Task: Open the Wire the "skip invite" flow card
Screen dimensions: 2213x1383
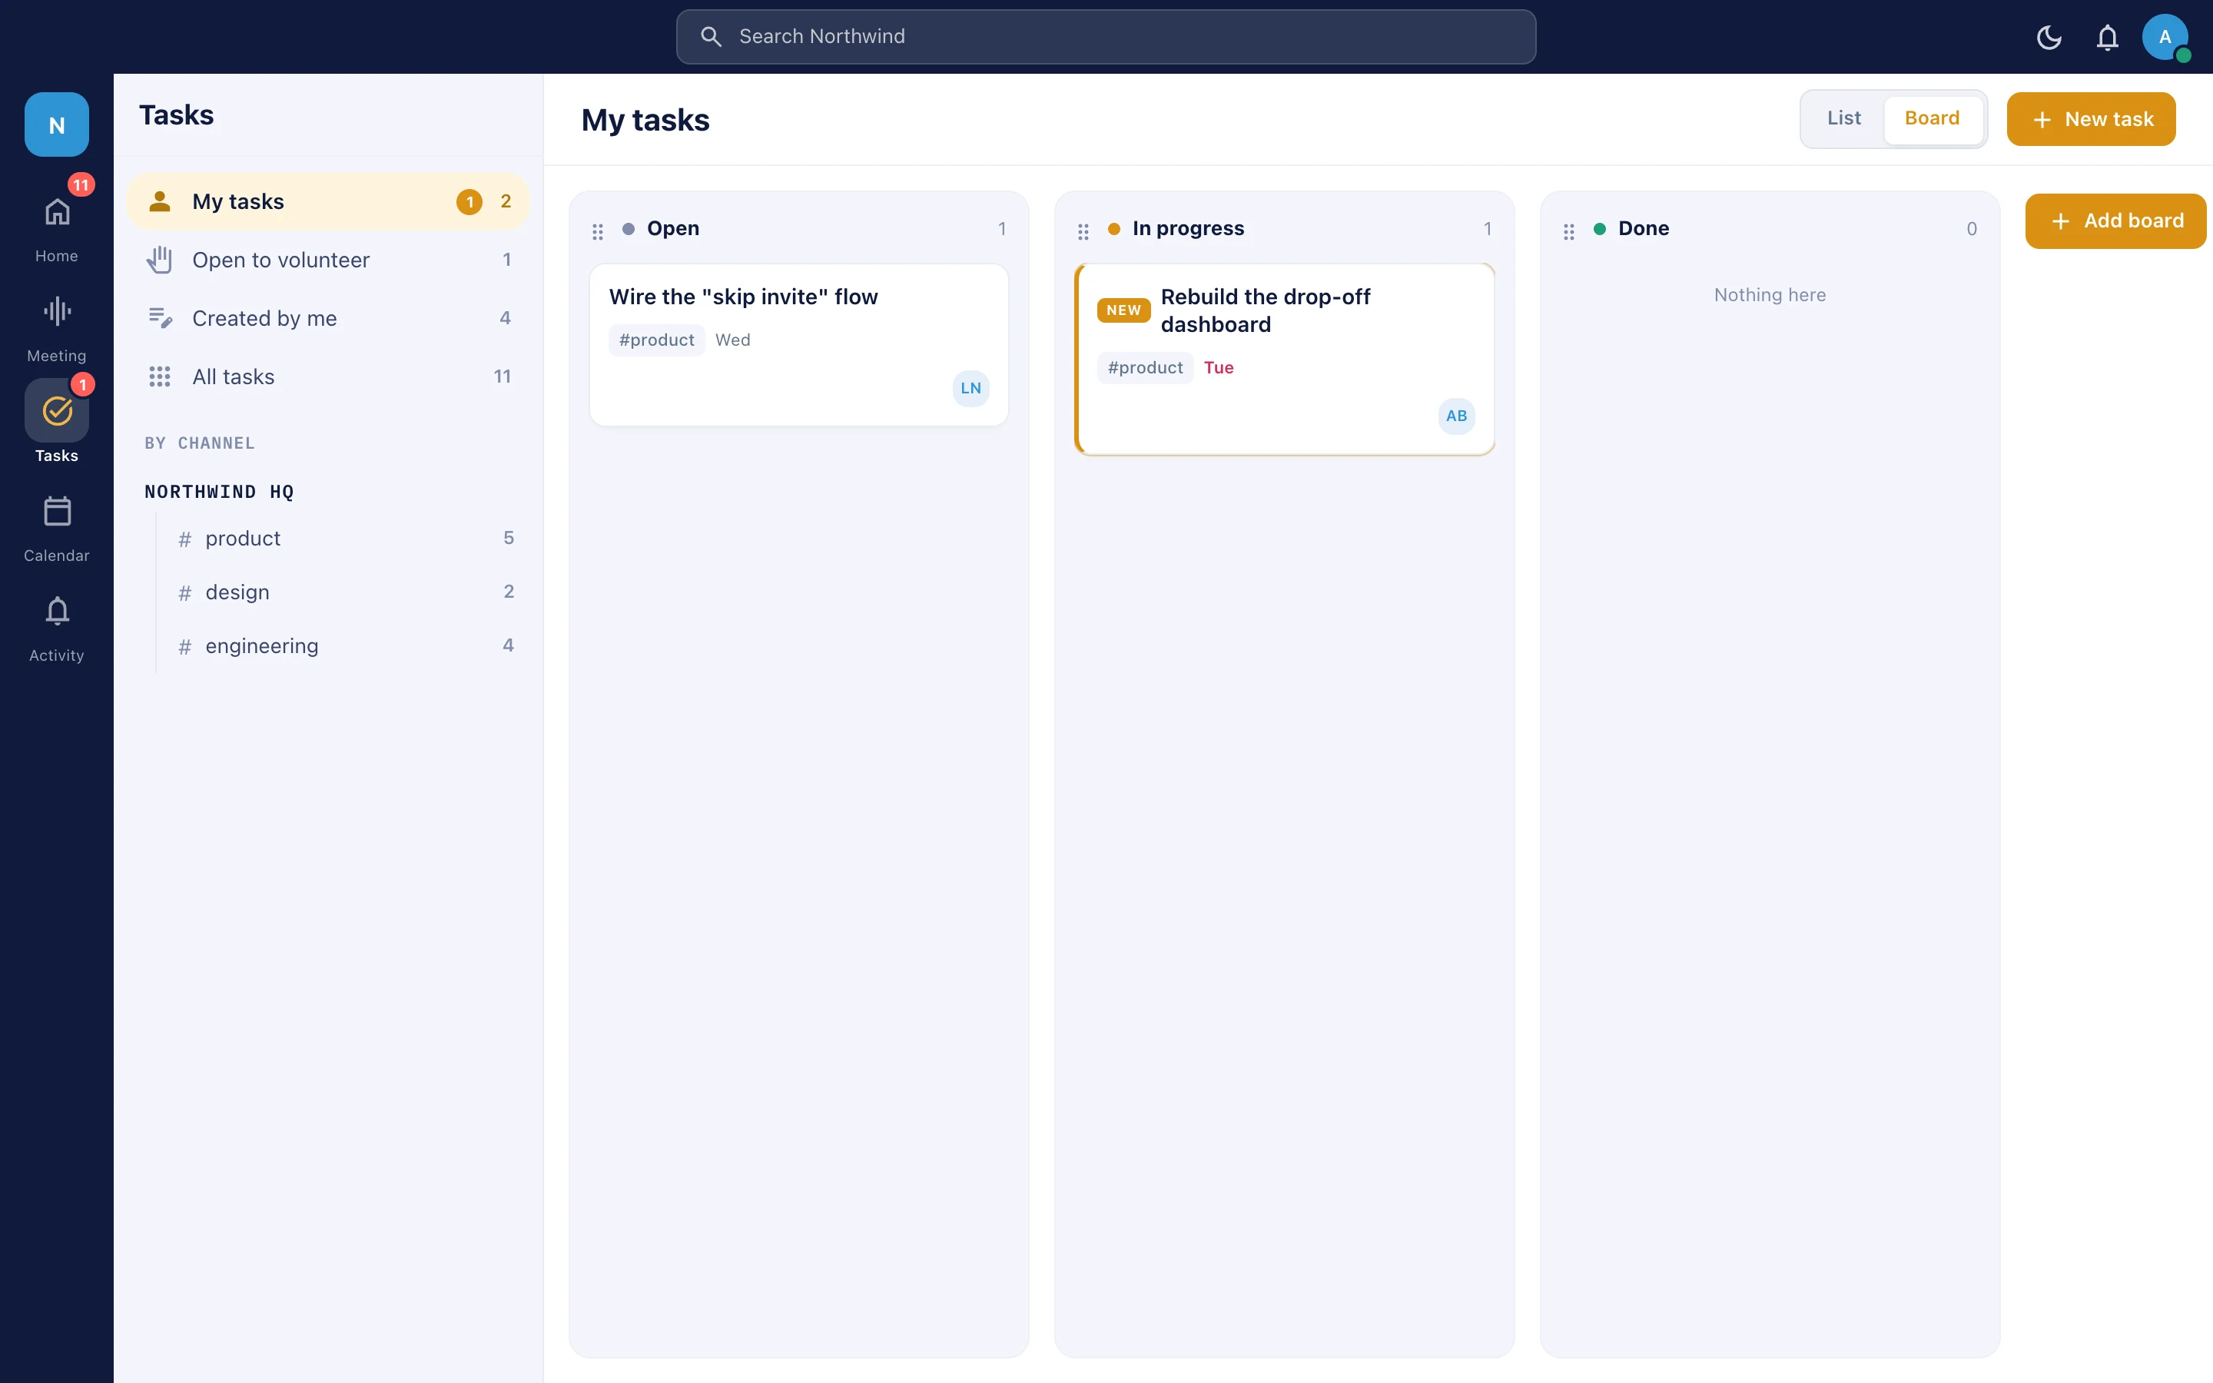Action: (x=798, y=345)
